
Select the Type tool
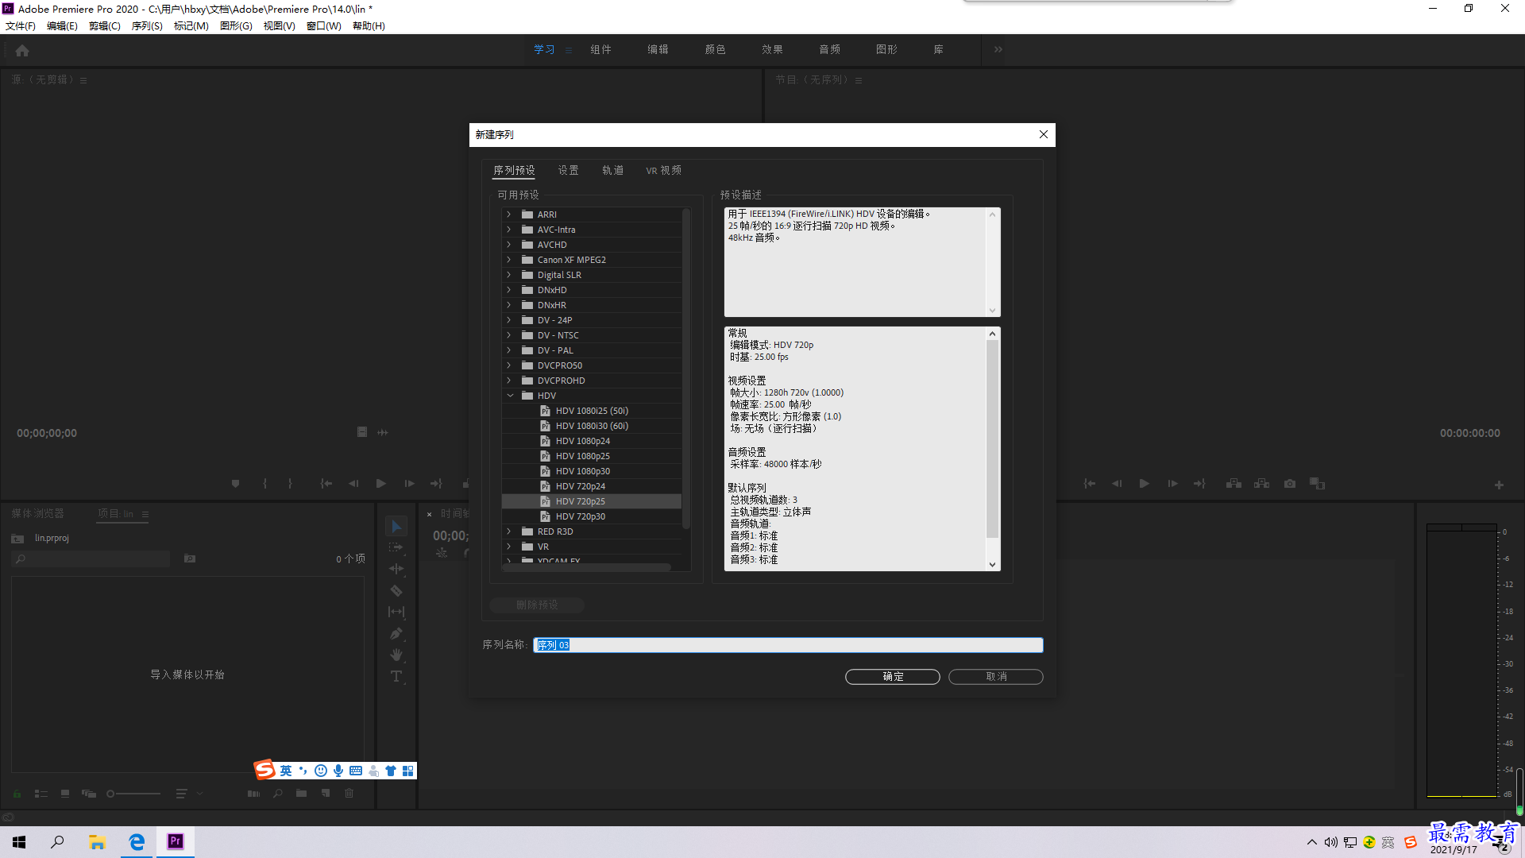[x=396, y=676]
